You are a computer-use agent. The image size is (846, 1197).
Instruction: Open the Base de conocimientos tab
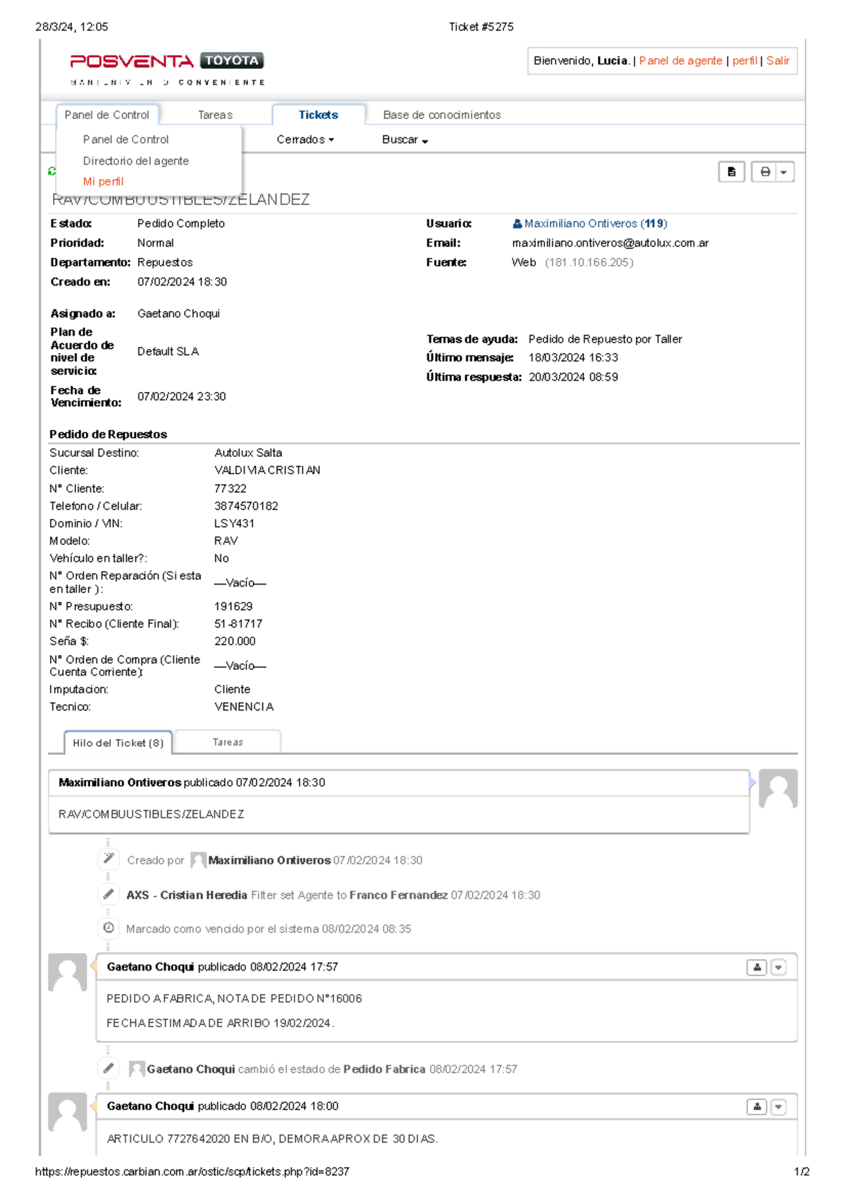[441, 115]
